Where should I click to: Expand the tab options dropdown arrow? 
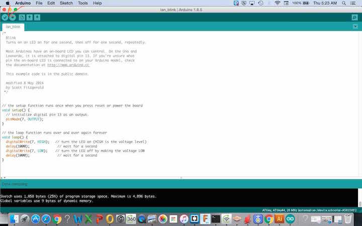[355, 27]
